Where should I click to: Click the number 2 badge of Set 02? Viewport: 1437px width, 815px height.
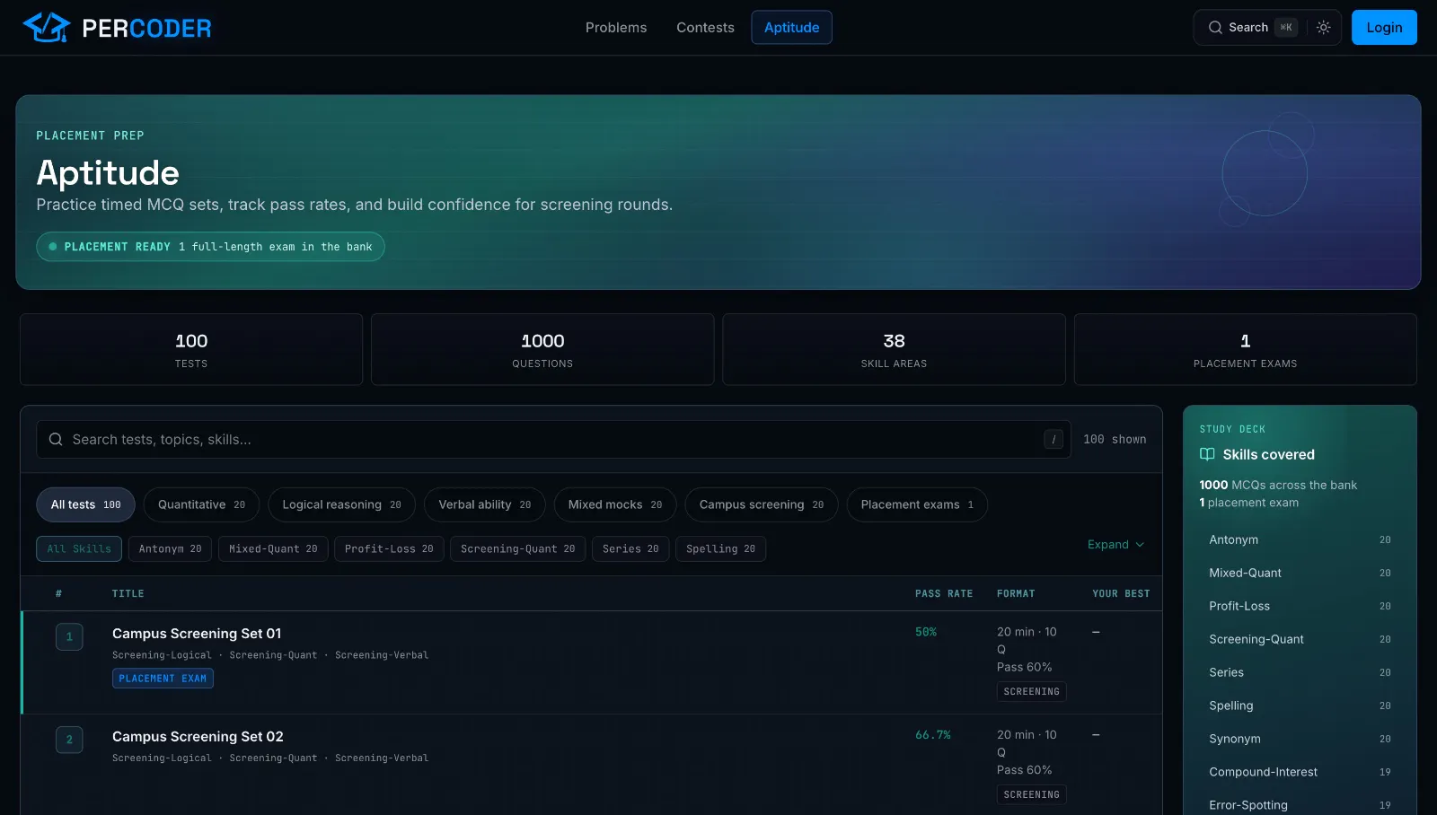pyautogui.click(x=69, y=740)
